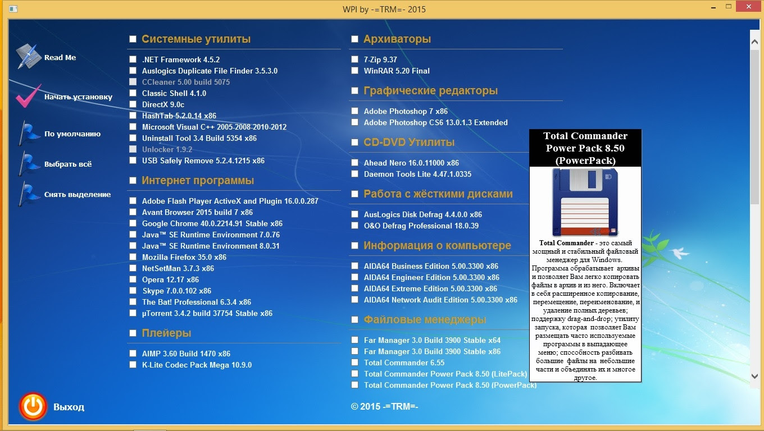Check µTorrent 3.4.2 build 37754
Viewport: 764px width, 431px height.
click(x=133, y=313)
